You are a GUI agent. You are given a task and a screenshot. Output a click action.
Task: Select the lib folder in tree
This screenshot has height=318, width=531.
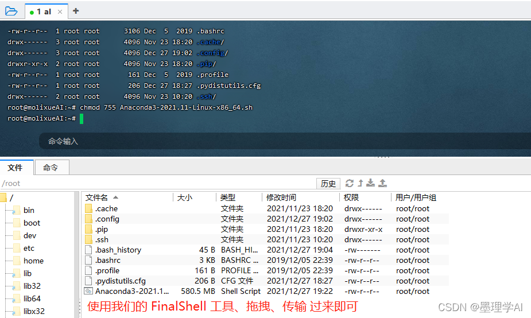click(28, 273)
